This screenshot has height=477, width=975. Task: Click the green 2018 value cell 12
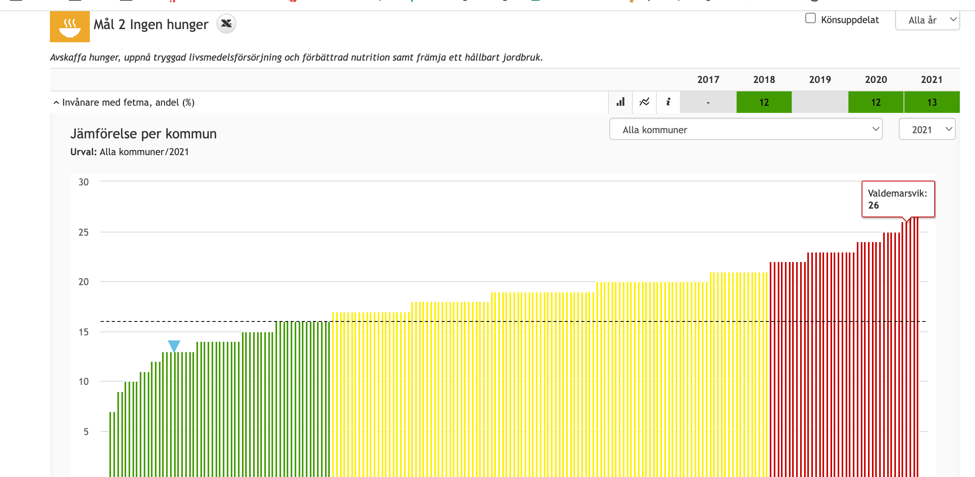point(764,102)
